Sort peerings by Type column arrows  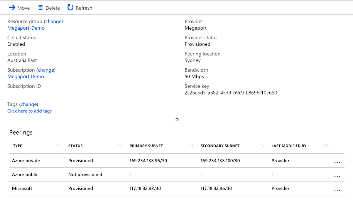59,146
